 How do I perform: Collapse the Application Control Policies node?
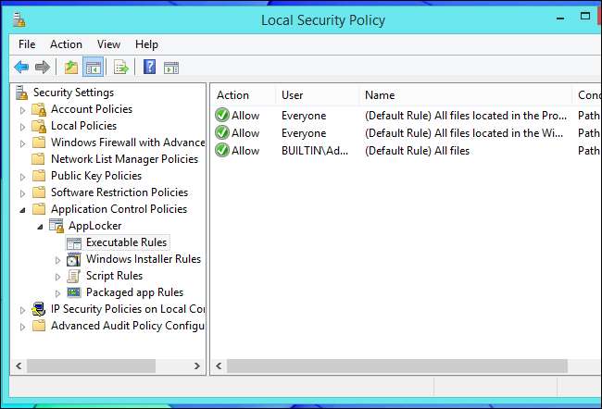click(x=22, y=210)
